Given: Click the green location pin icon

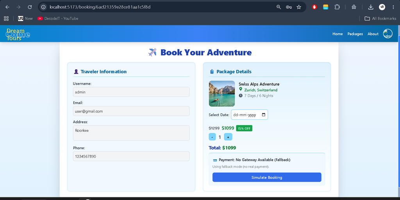Looking at the screenshot, I should pyautogui.click(x=241, y=89).
